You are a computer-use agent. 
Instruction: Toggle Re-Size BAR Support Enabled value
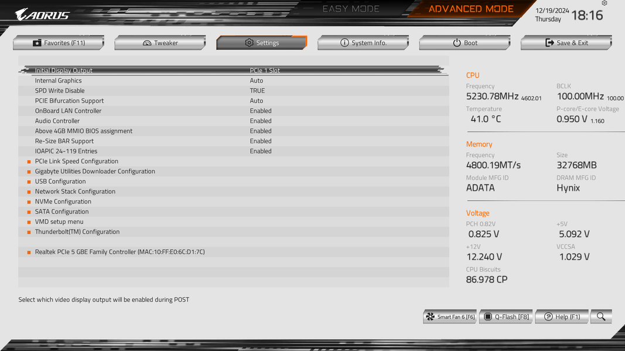261,141
